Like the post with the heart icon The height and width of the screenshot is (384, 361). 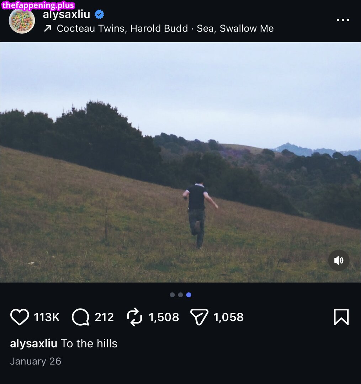[x=19, y=317]
